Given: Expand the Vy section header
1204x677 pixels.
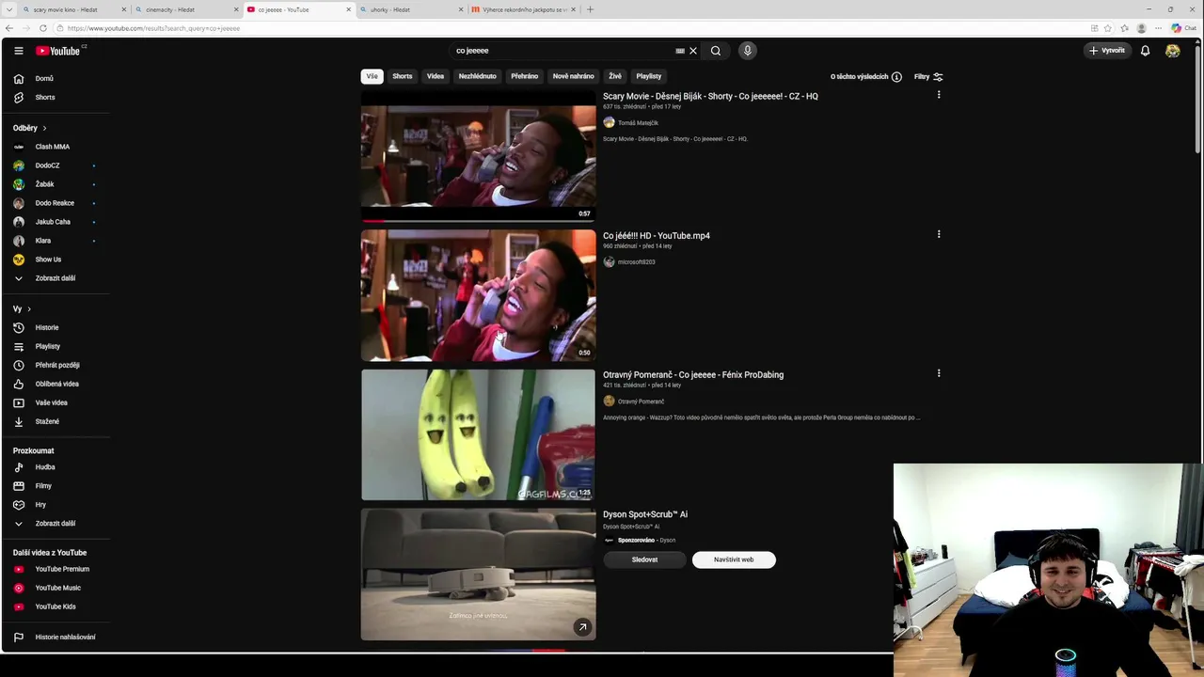Looking at the screenshot, I should (22, 308).
